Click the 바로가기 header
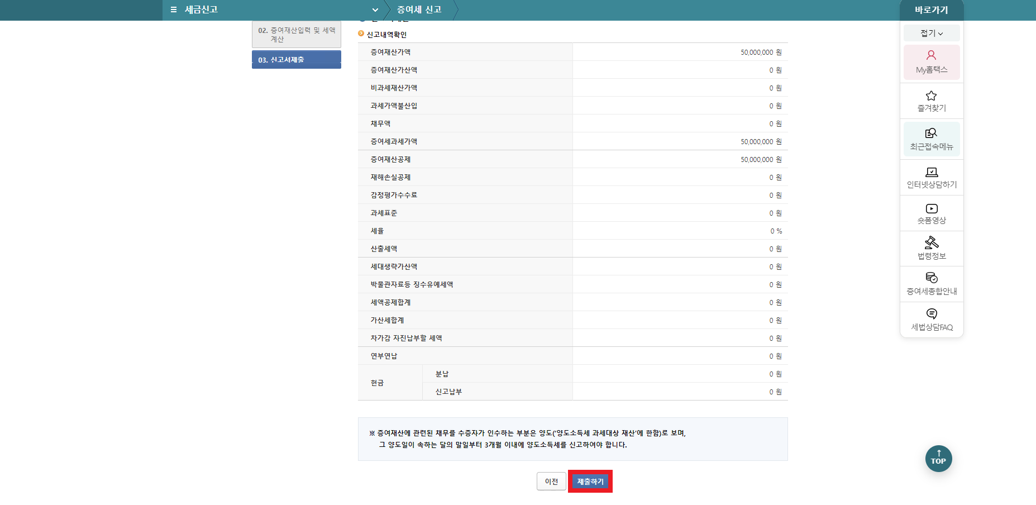 pyautogui.click(x=930, y=9)
